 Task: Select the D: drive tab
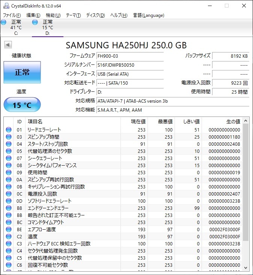click(47, 27)
